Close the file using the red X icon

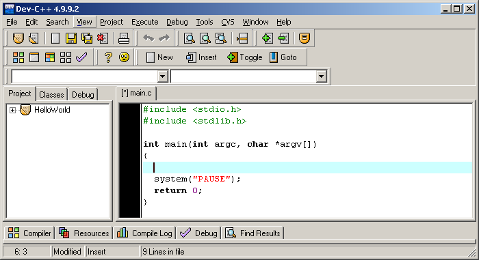[103, 38]
